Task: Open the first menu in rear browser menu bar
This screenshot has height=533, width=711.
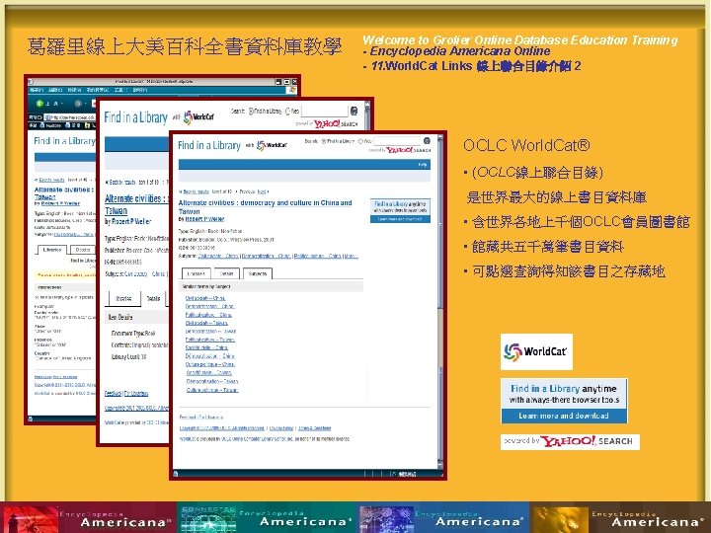Action: (37, 90)
